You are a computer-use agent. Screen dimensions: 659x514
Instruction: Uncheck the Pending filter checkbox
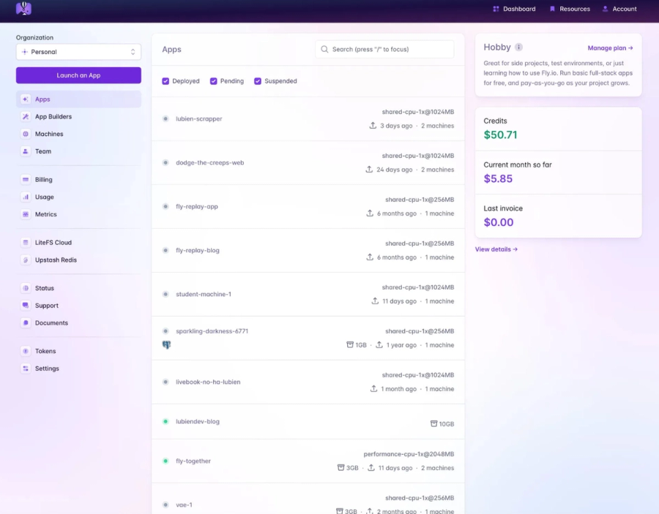pyautogui.click(x=214, y=81)
